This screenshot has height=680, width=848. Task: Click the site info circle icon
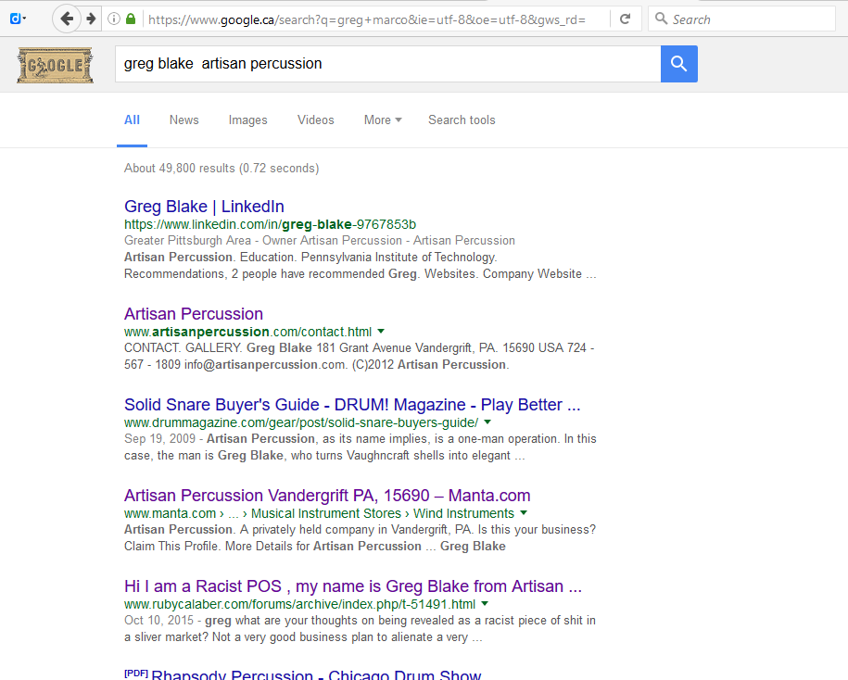114,19
